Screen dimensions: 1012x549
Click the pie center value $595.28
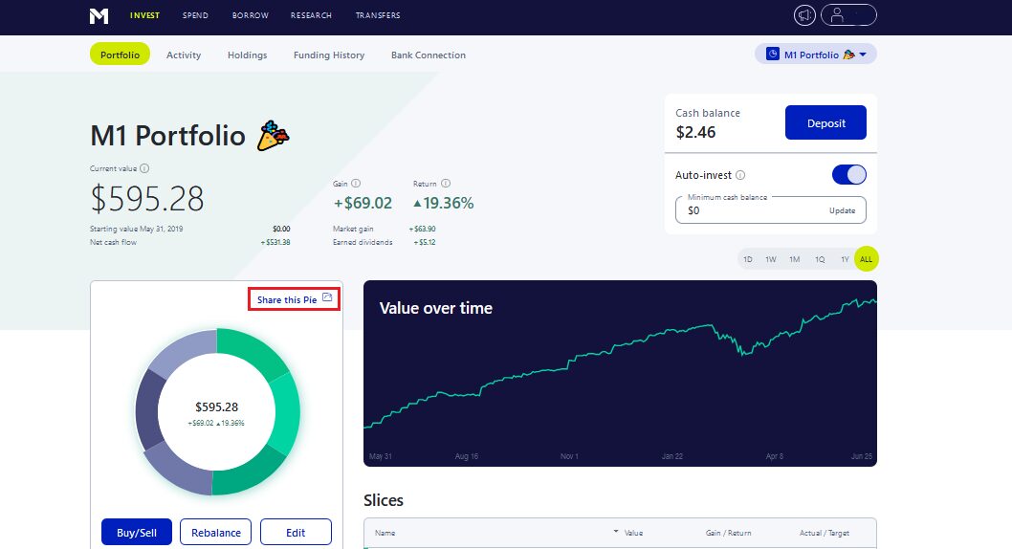[217, 406]
